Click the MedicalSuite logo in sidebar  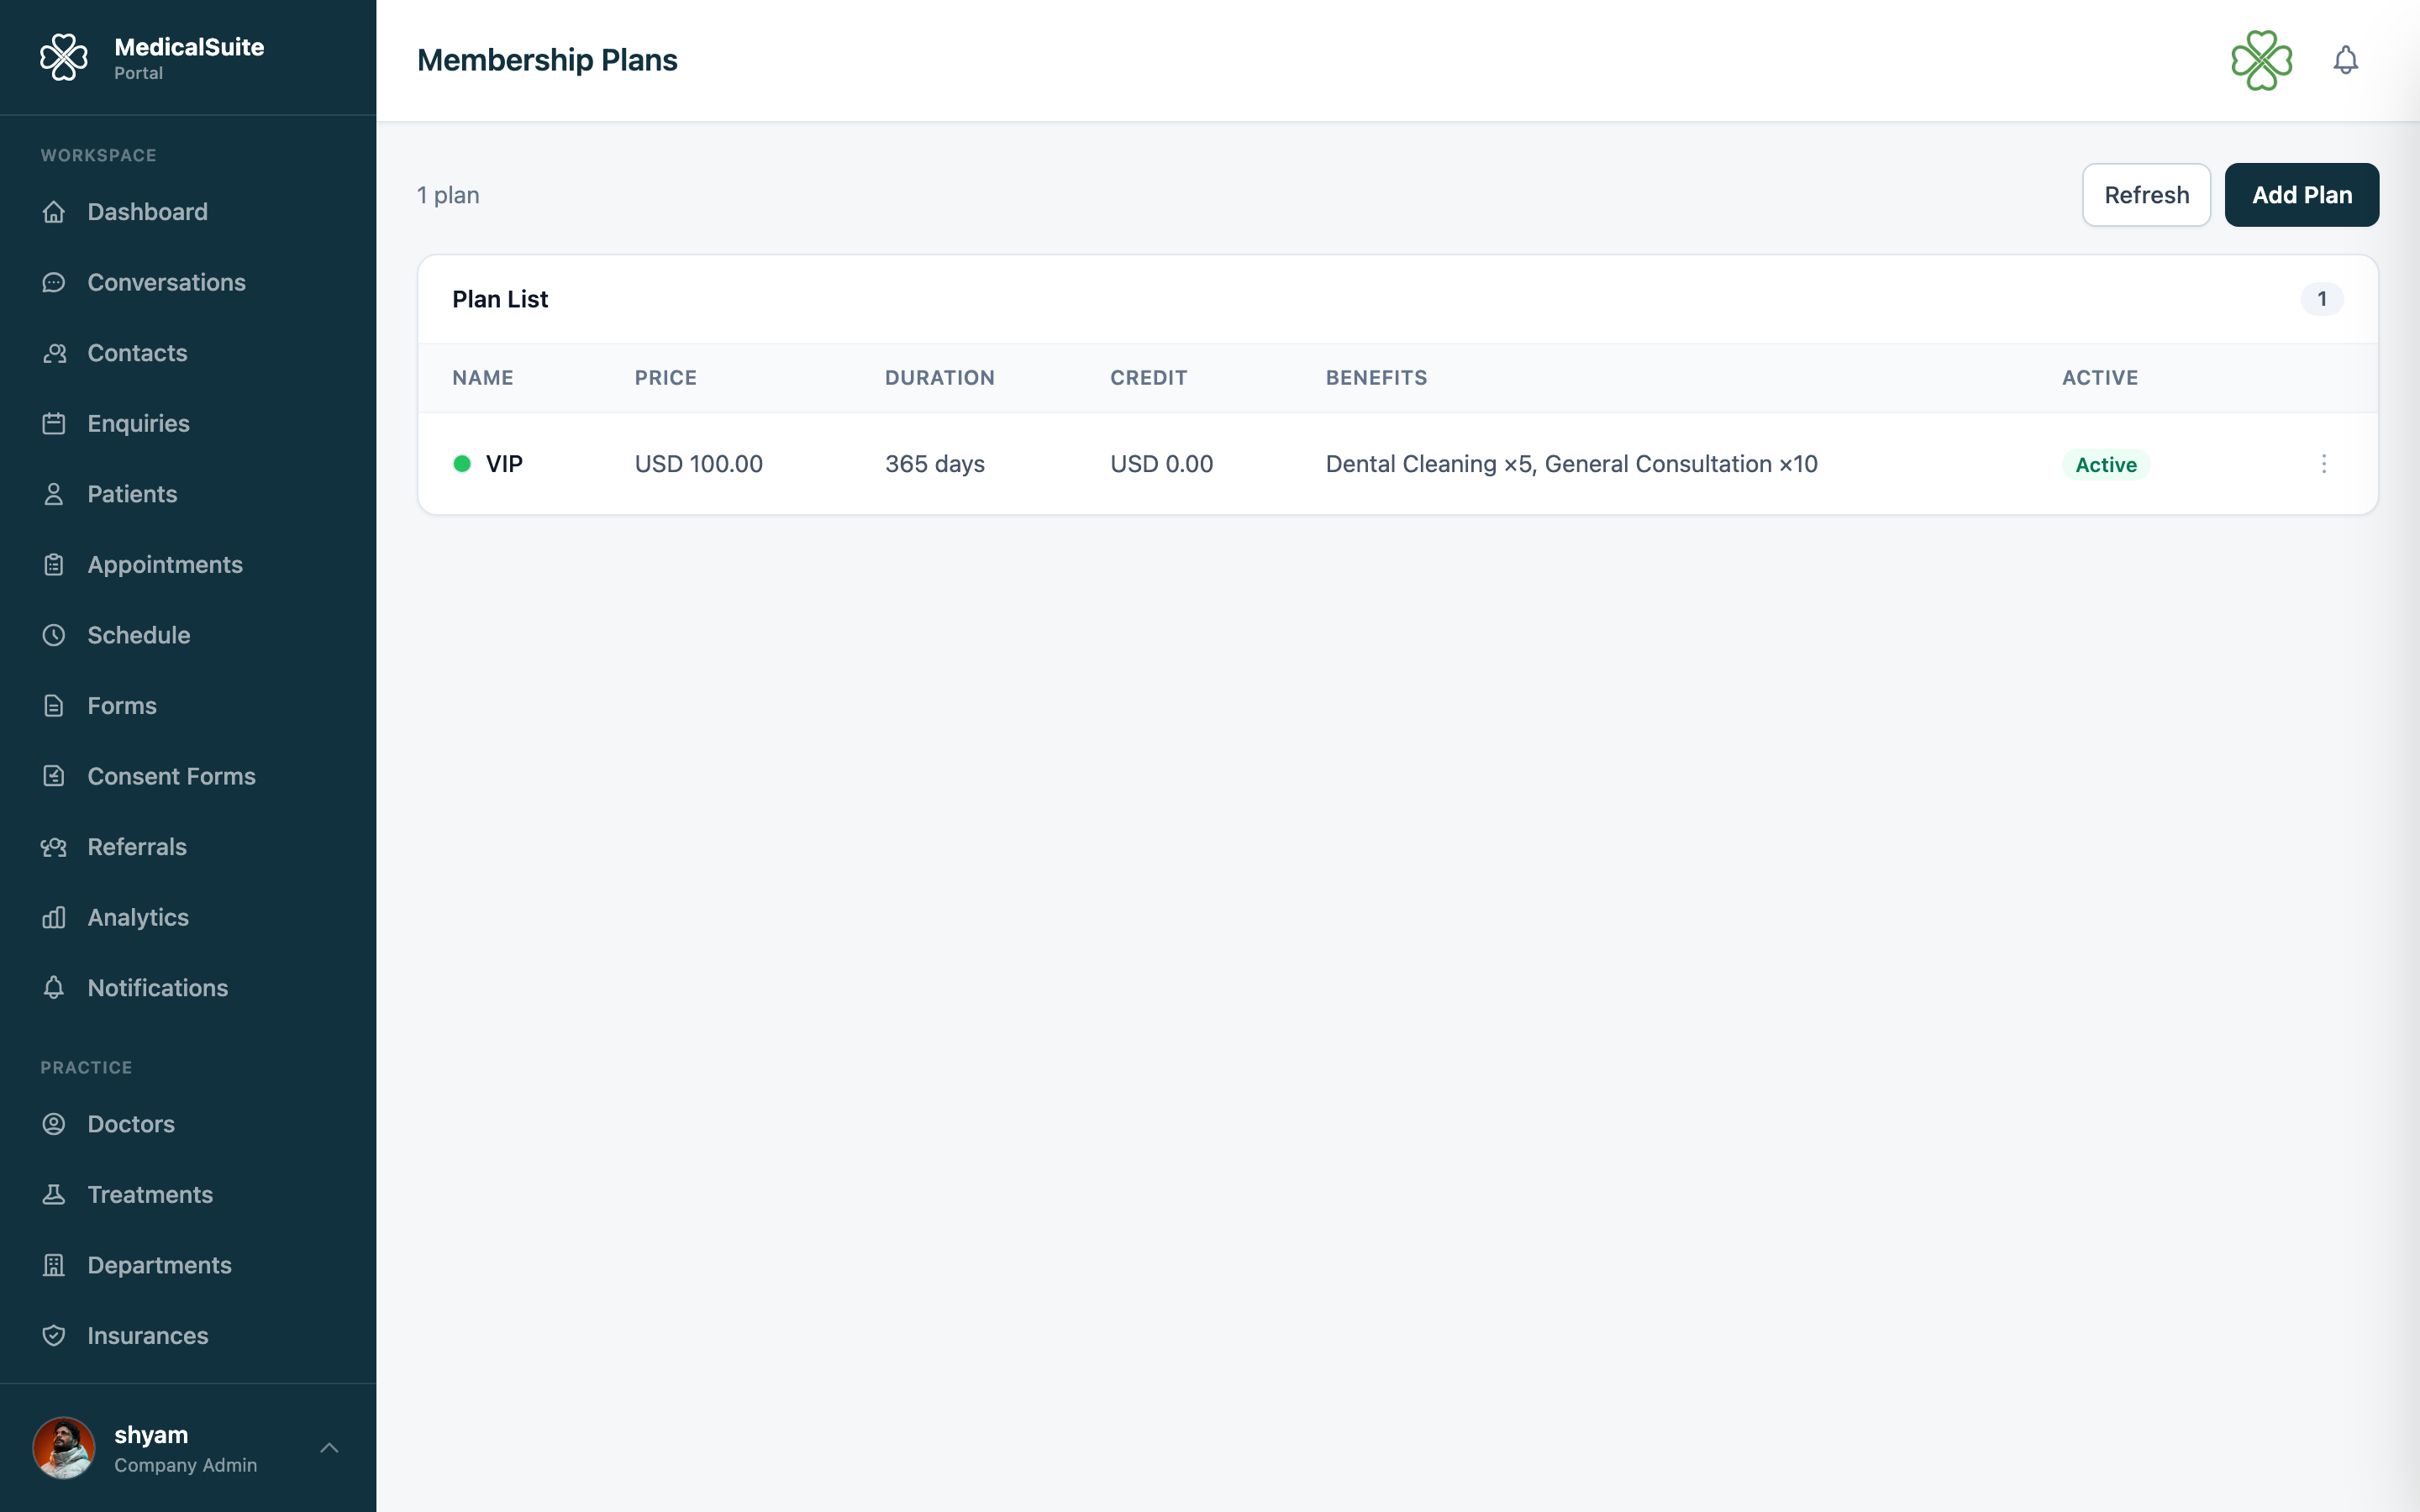point(64,57)
